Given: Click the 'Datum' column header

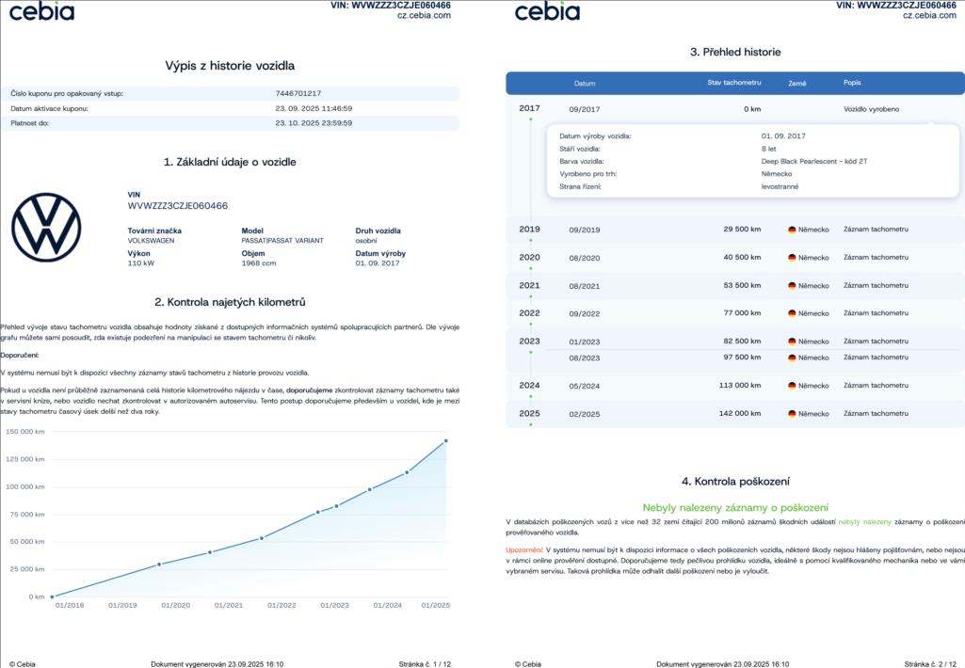Looking at the screenshot, I should click(585, 84).
